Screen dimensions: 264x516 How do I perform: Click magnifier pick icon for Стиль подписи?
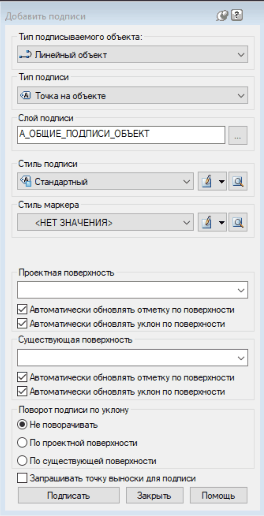click(x=238, y=181)
